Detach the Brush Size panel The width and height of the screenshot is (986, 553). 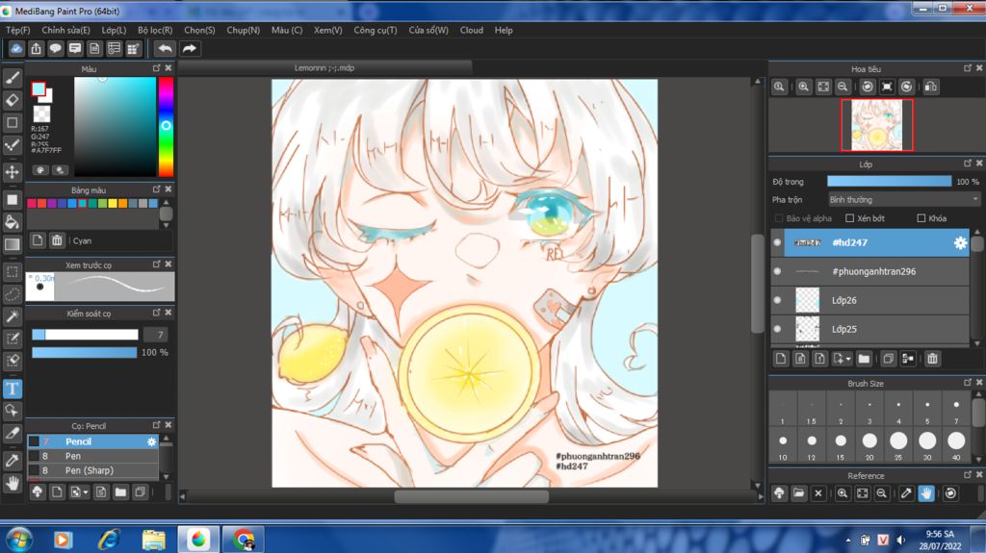[968, 383]
